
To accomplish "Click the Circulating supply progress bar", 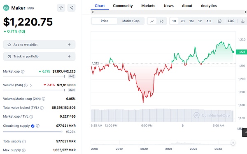I will click(33, 132).
